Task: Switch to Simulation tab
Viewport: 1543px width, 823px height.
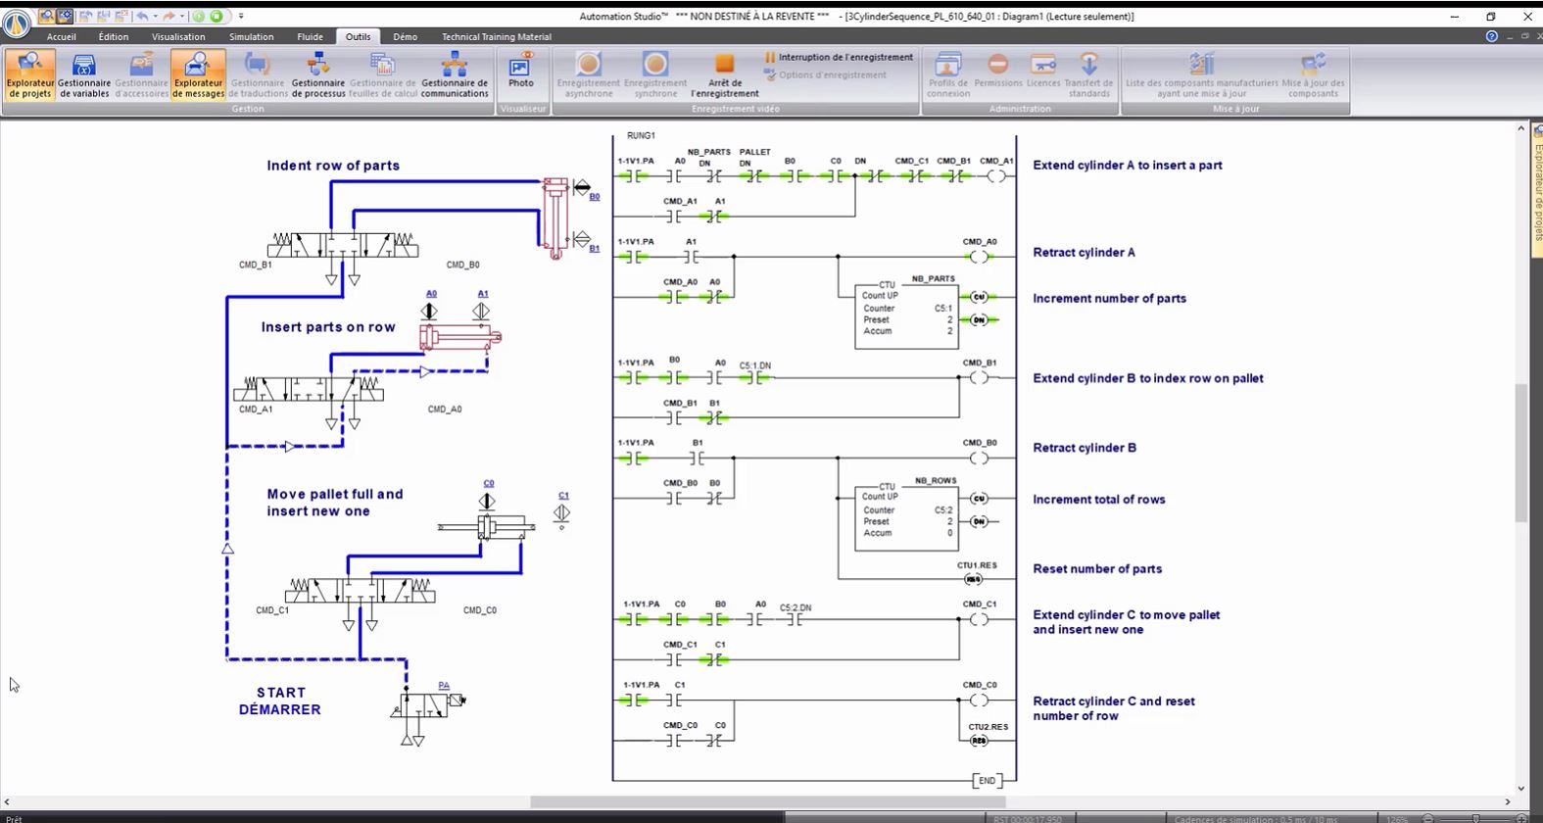Action: (x=252, y=36)
